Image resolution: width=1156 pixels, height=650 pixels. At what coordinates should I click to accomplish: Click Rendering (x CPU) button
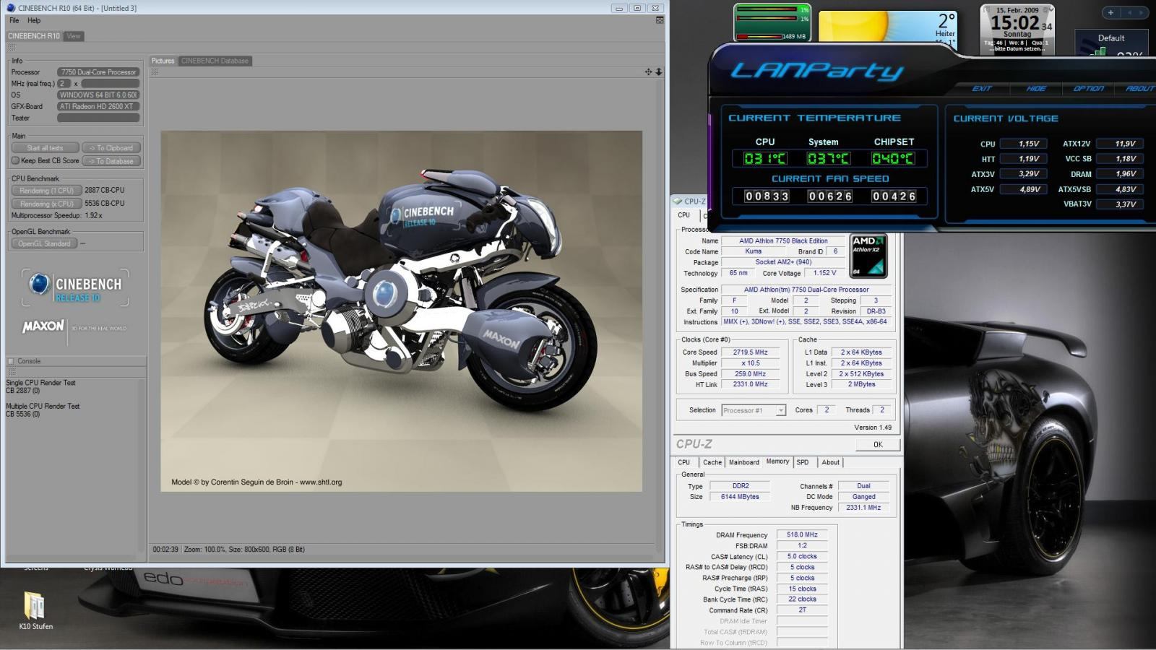coord(46,204)
